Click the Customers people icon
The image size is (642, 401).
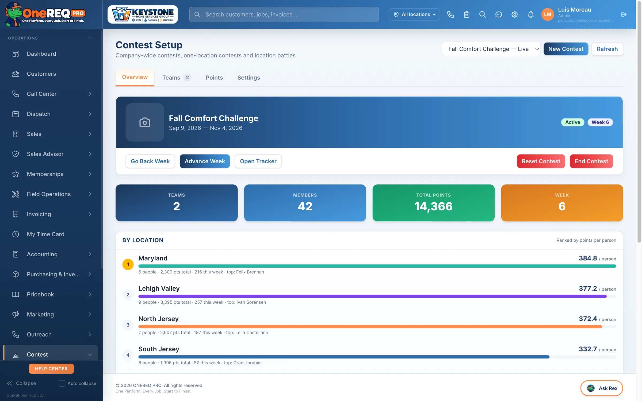point(16,74)
